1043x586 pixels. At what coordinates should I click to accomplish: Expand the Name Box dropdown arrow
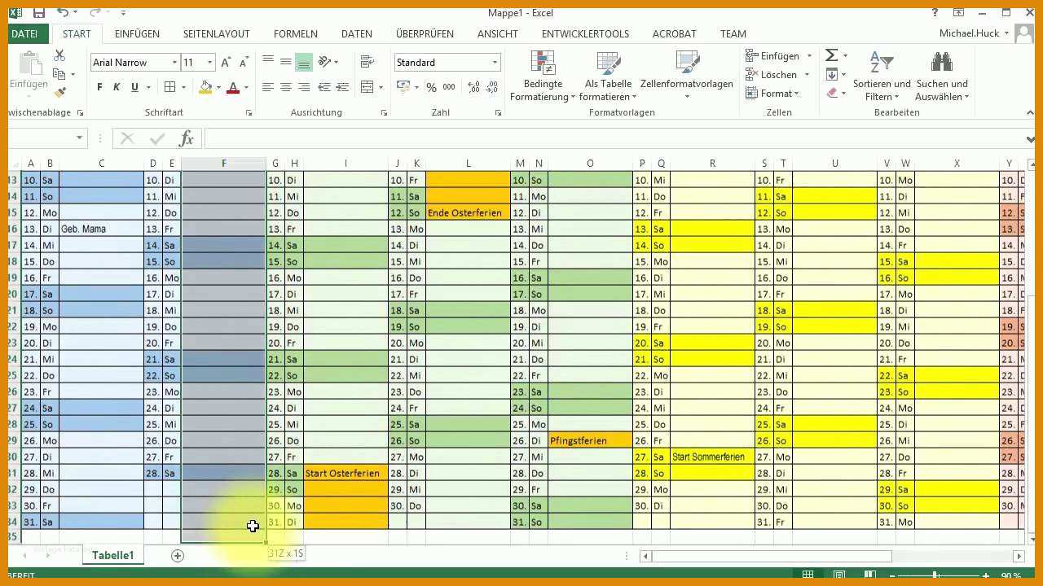80,138
